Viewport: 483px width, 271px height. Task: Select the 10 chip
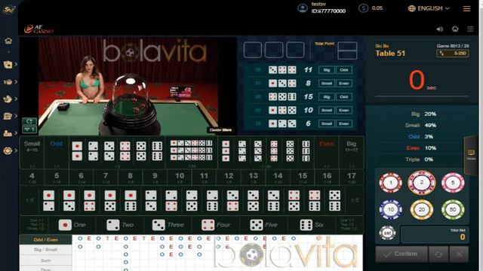click(x=391, y=209)
